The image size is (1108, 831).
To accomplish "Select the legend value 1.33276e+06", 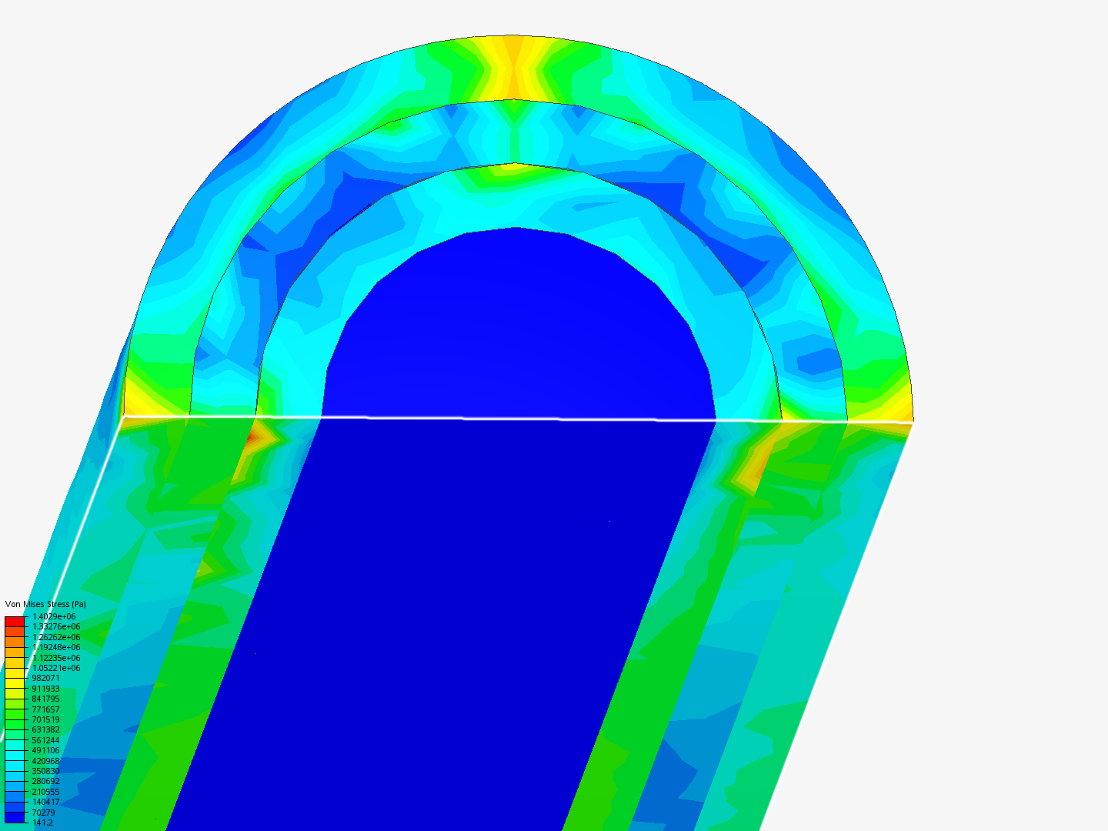I will click(x=55, y=626).
